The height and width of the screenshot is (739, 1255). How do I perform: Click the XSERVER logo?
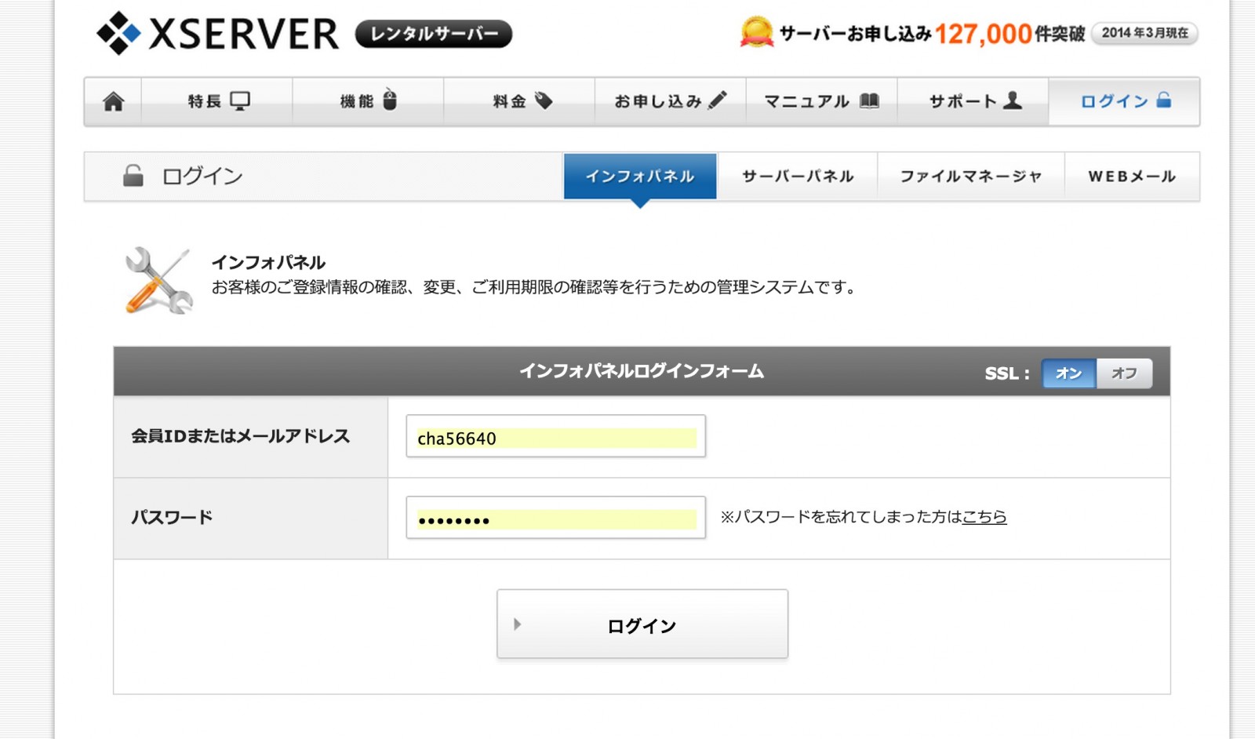click(217, 34)
